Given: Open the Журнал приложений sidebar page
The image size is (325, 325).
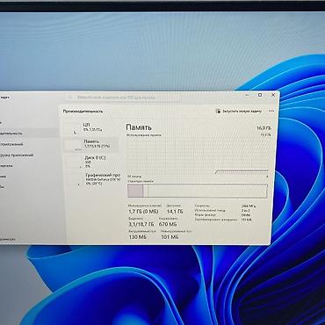Looking at the screenshot, I should click(x=11, y=144).
